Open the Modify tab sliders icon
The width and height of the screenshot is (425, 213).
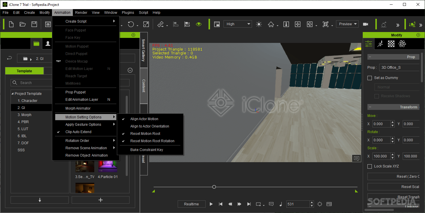pyautogui.click(x=369, y=44)
